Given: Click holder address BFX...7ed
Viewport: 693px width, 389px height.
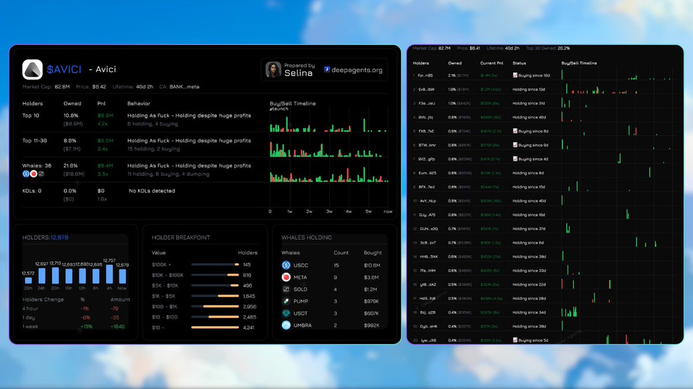Looking at the screenshot, I should point(426,187).
